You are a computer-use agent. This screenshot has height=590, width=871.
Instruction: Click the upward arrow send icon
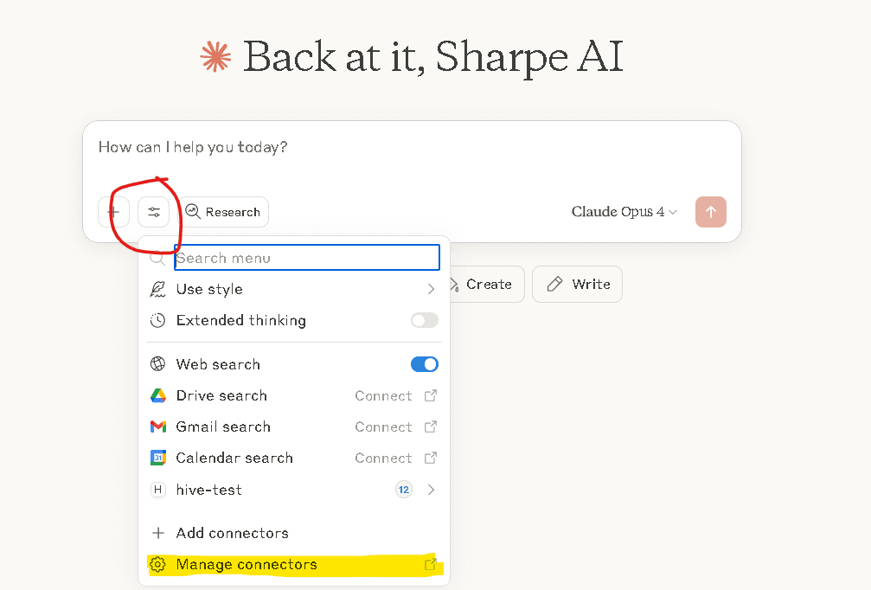[710, 212]
